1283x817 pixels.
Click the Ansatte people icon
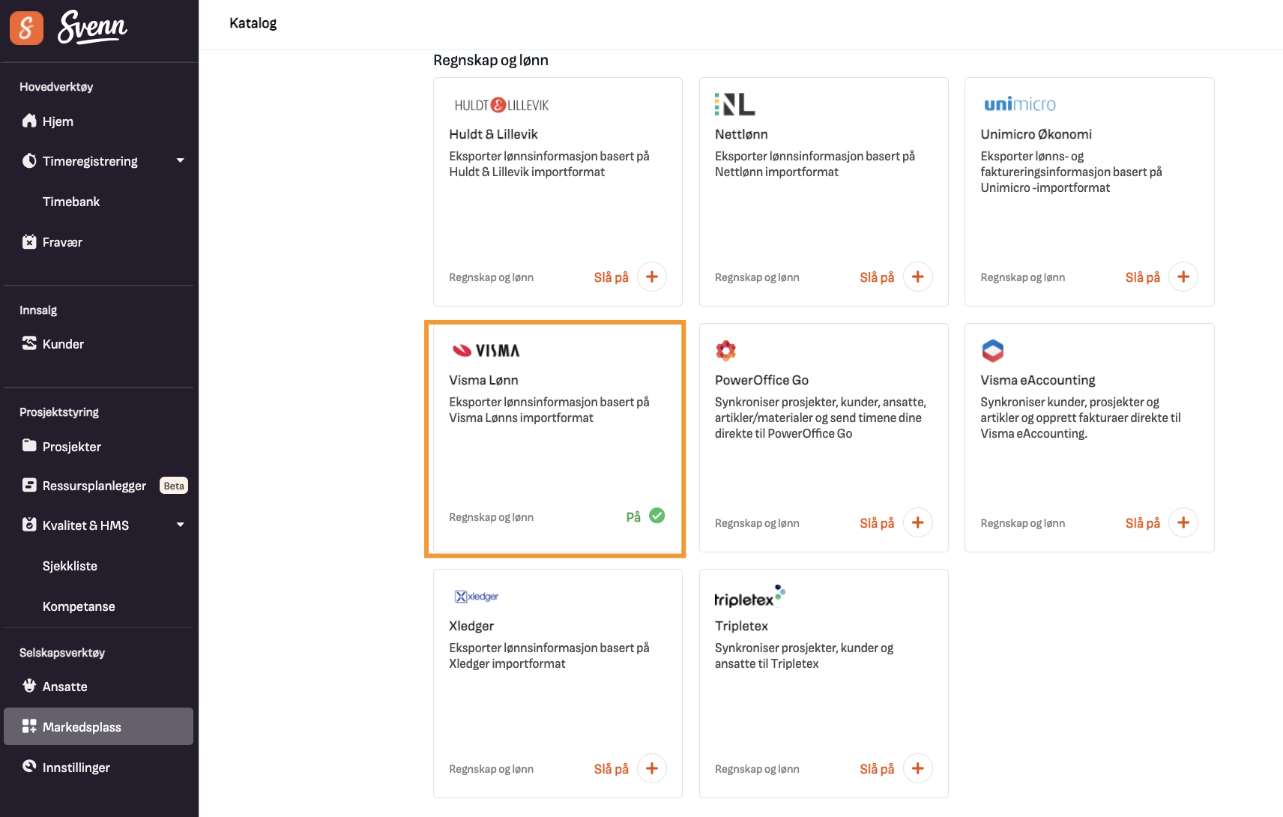tap(29, 686)
